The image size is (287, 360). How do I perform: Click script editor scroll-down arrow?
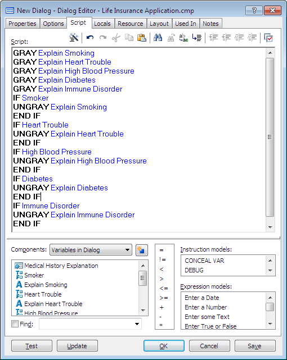coord(270,227)
